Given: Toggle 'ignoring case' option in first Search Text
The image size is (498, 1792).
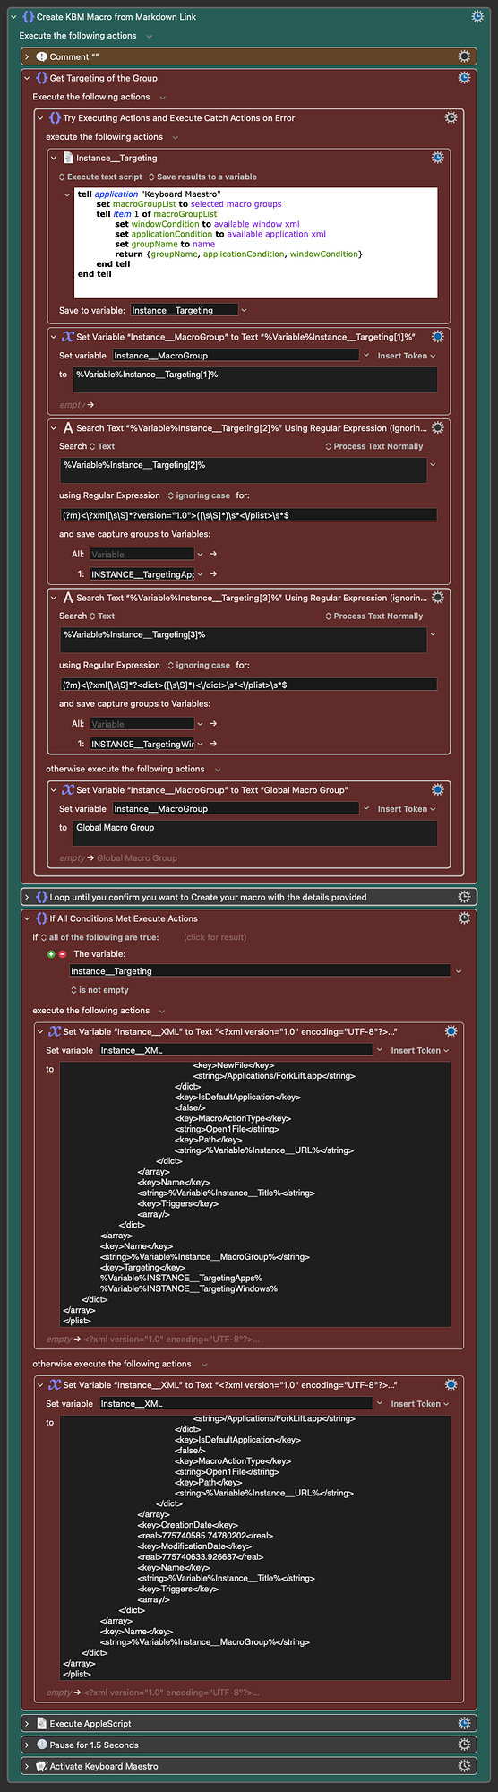Looking at the screenshot, I should (x=199, y=495).
